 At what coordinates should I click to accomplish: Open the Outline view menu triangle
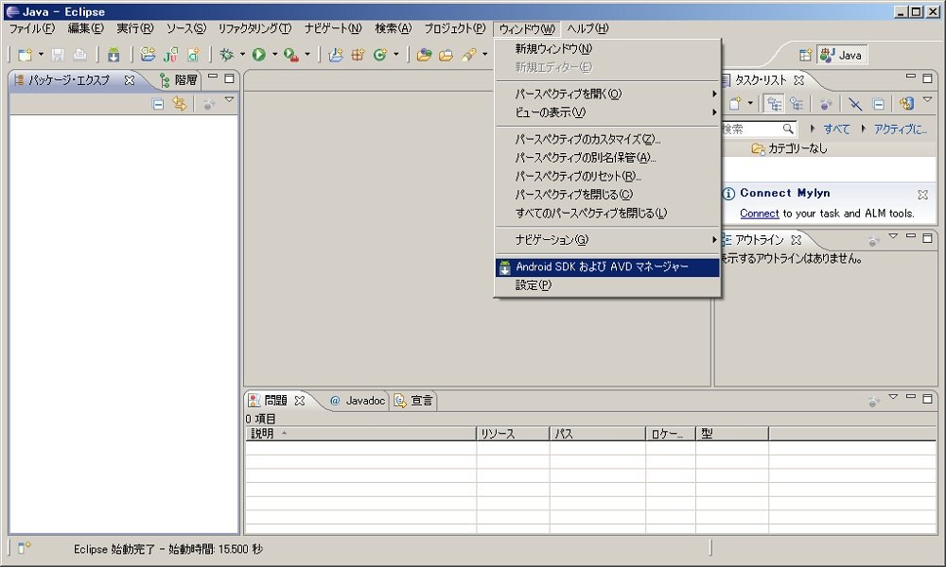pos(893,235)
